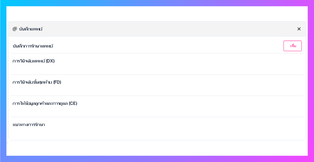Image resolution: width=314 pixels, height=162 pixels.
Task: Focus the empty area under แนวทางการรักษา
Action: [157, 133]
